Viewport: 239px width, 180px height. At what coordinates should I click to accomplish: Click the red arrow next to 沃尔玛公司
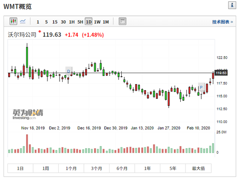coord(40,32)
